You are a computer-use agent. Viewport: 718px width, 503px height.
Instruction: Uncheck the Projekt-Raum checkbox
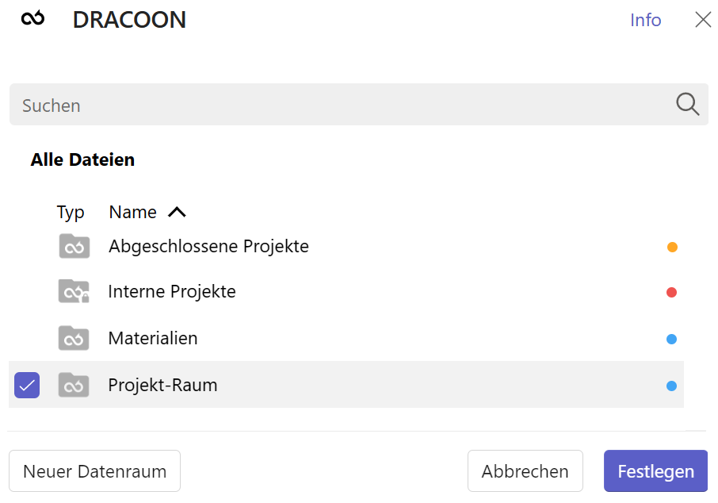27,385
